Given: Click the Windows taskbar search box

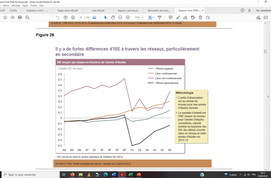Looking at the screenshot, I should click(29, 174).
